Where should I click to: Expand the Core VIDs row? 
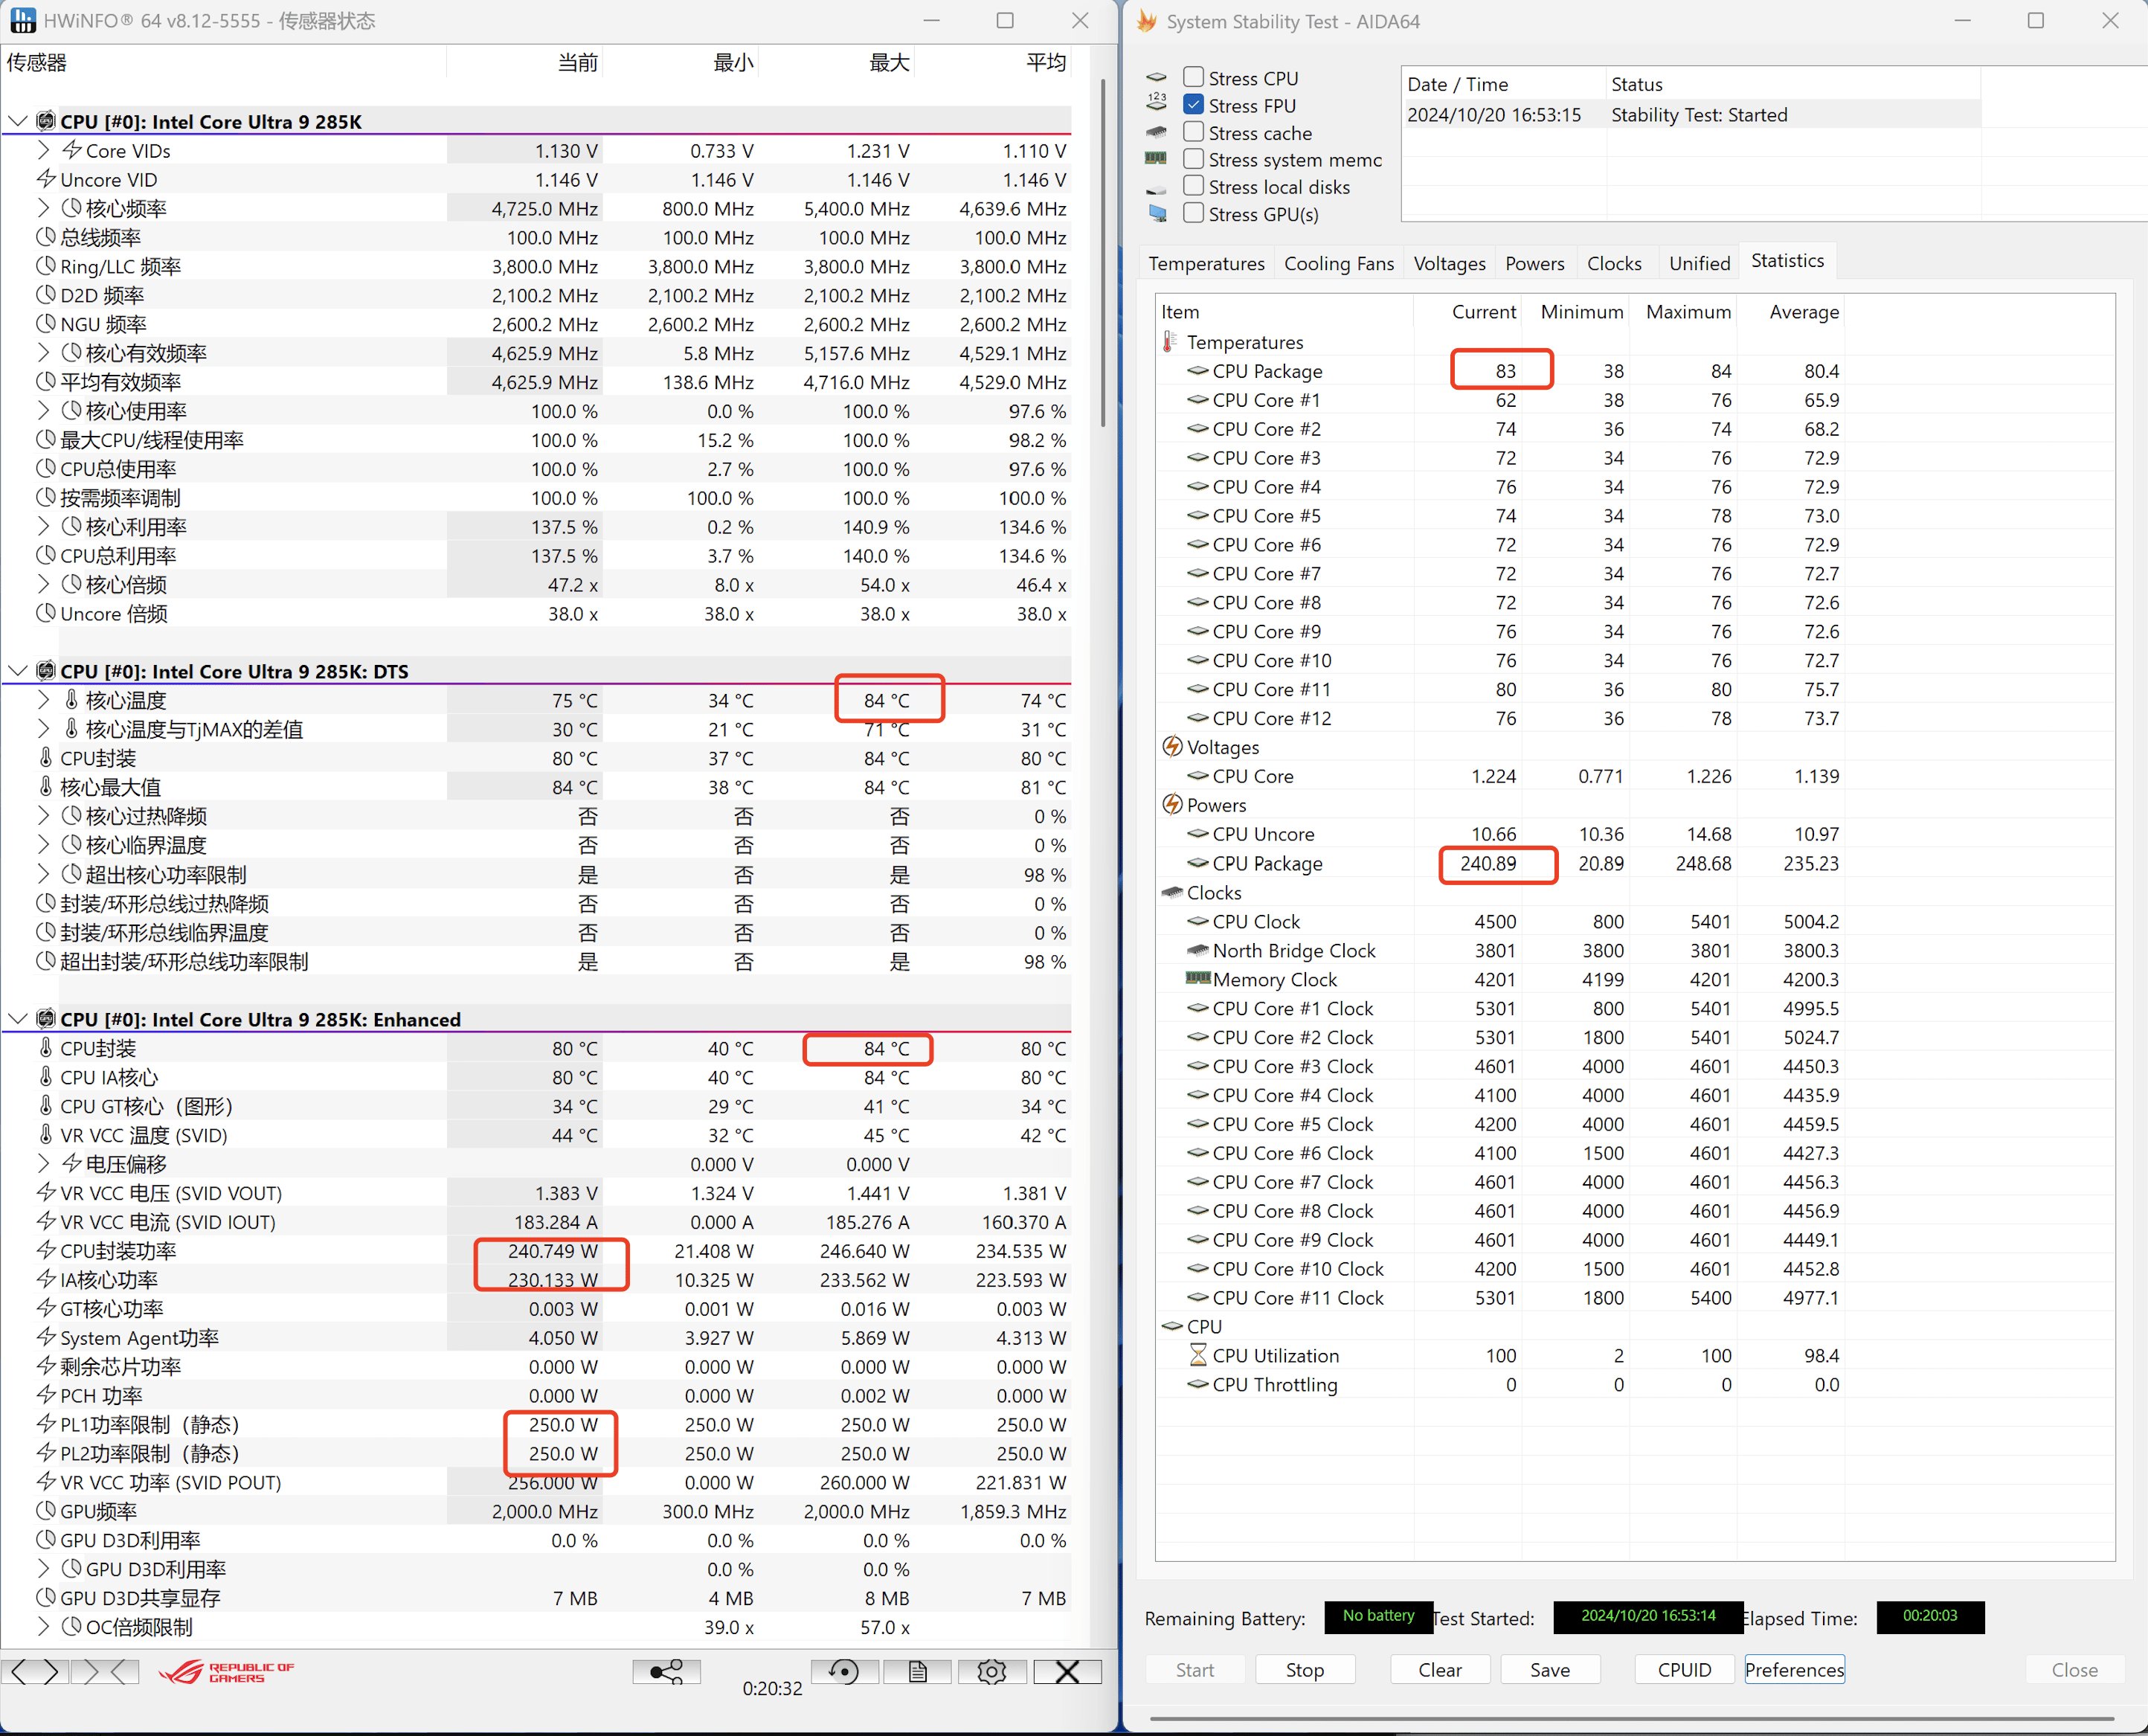click(x=43, y=150)
